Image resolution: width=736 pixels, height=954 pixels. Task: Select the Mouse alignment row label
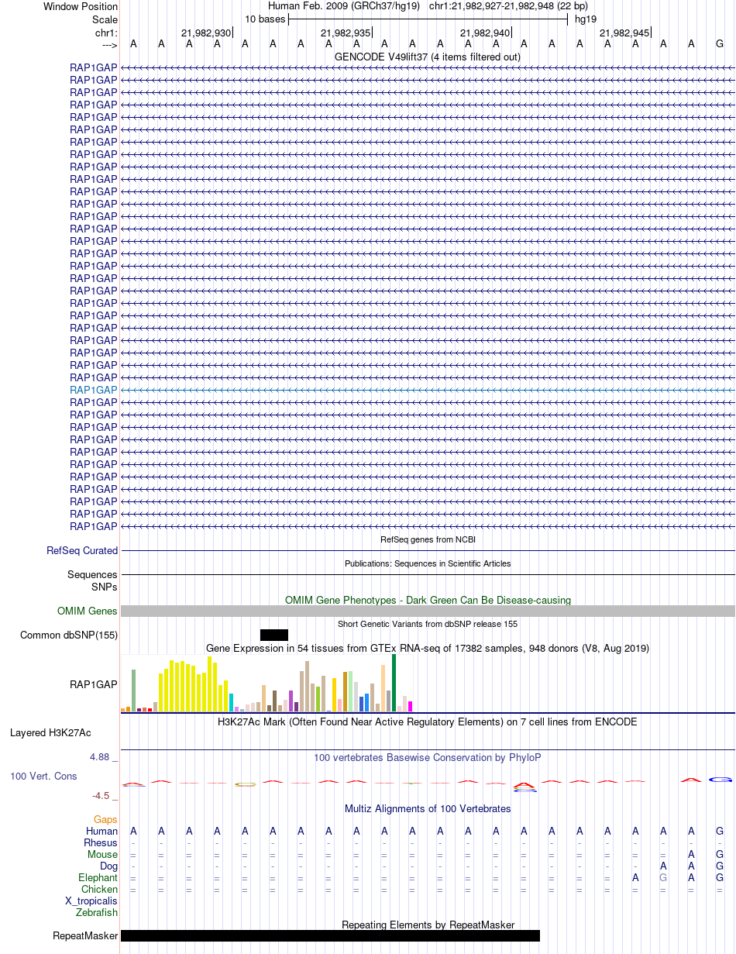[103, 854]
